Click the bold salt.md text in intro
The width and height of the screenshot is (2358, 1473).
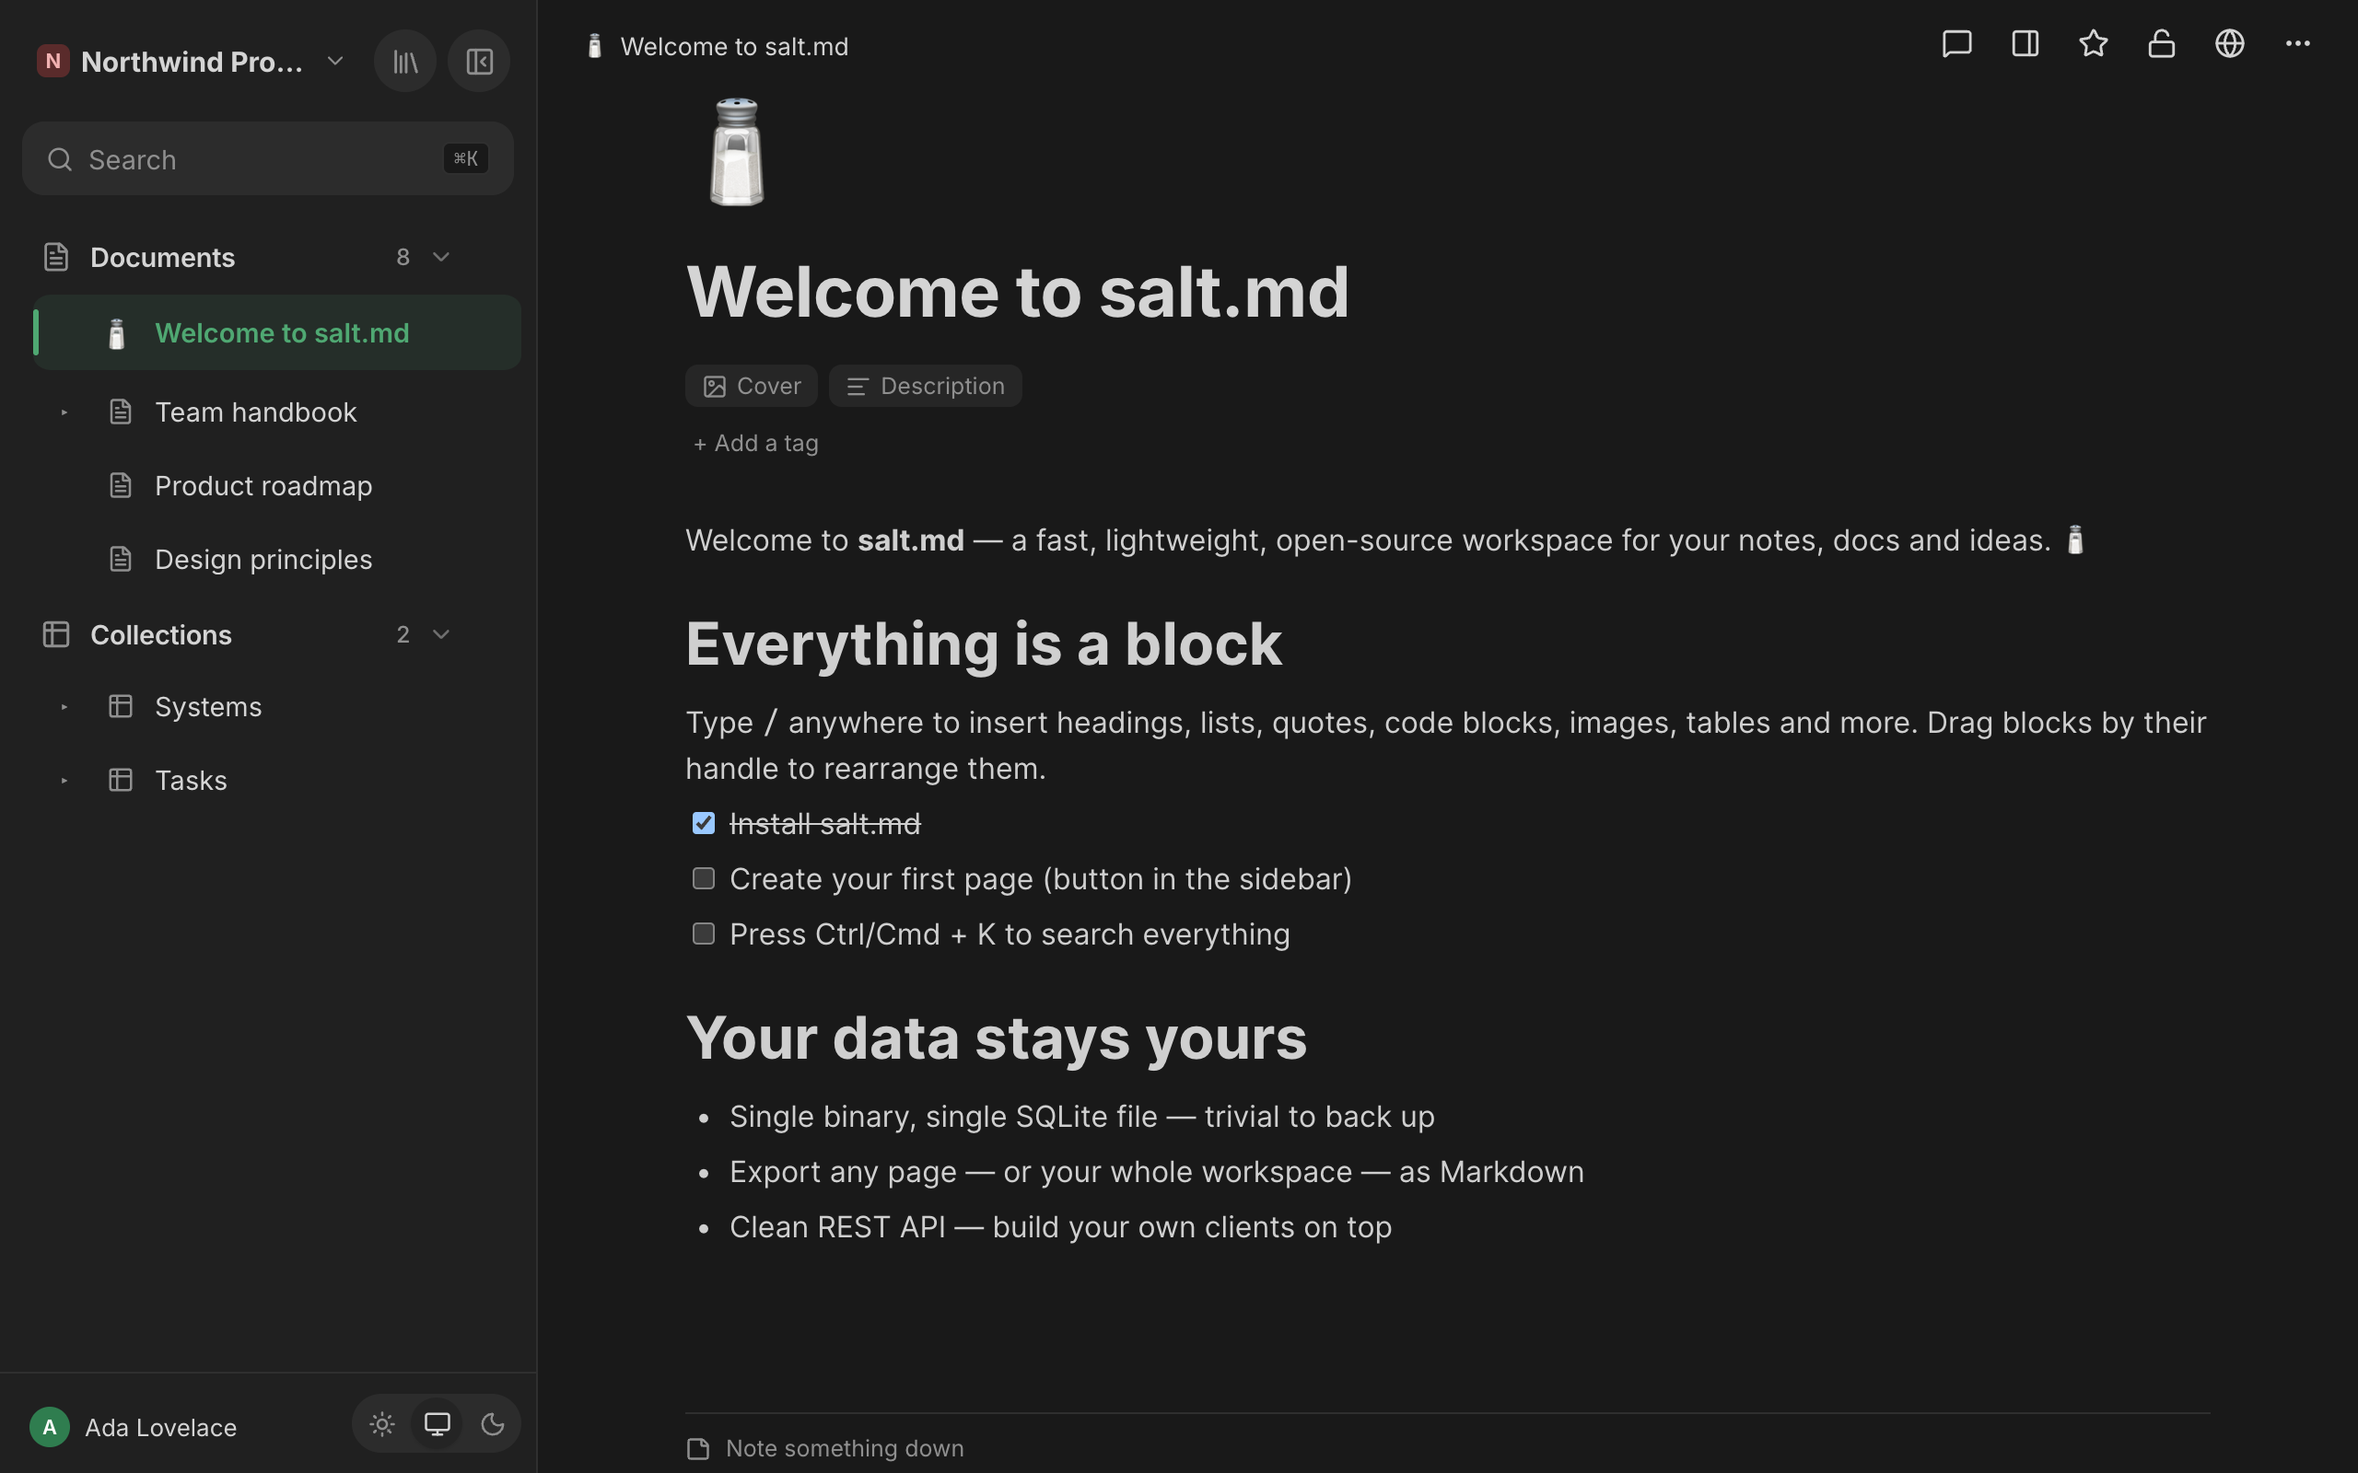click(x=911, y=540)
